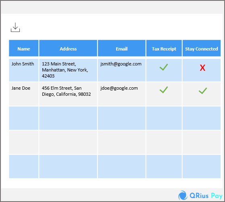The image size is (225, 202).
Task: Select the 123 Main Street address cell
Action: (x=68, y=70)
